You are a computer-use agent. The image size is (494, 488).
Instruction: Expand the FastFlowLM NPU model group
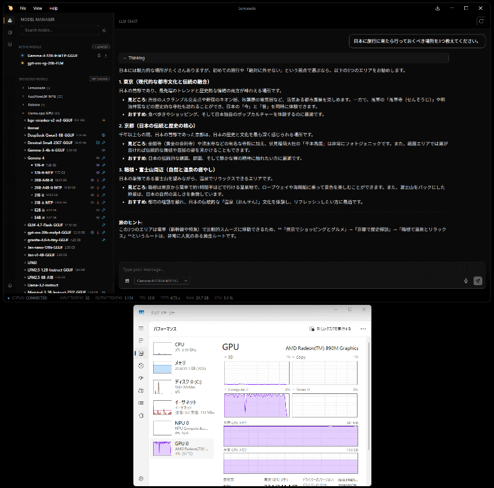pyautogui.click(x=23, y=96)
